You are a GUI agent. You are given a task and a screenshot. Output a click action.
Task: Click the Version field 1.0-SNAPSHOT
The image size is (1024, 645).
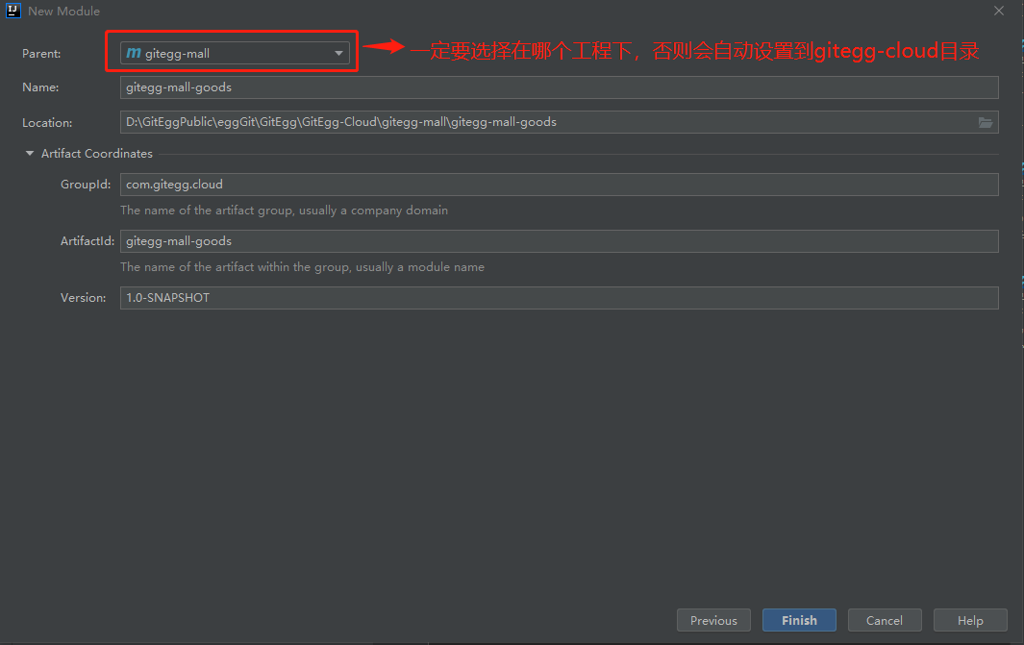click(x=559, y=298)
